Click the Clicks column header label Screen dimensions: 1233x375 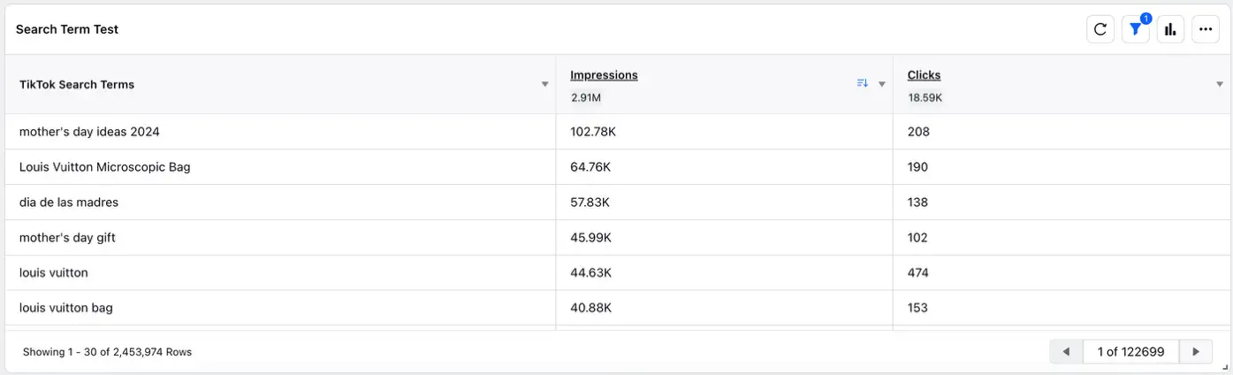pos(924,75)
